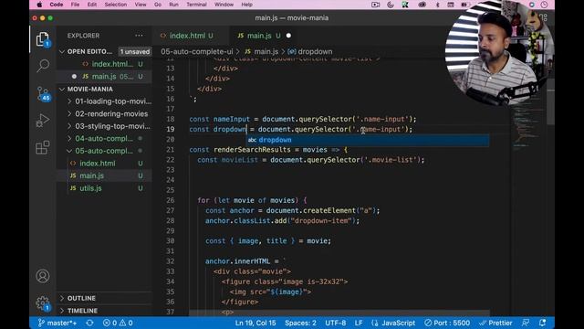
Task: Click the 1 unsaved badge
Action: (134, 51)
